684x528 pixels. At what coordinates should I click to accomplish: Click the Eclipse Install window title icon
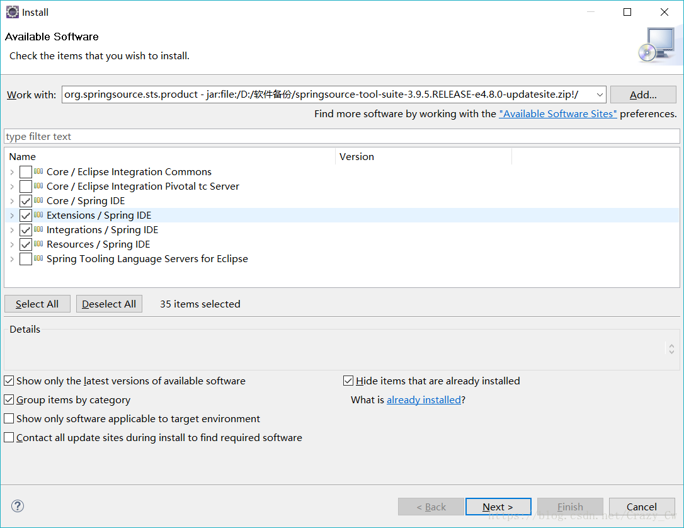12,12
